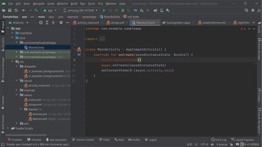Show hidden editor tabs dropdown arrow

(x=254, y=22)
